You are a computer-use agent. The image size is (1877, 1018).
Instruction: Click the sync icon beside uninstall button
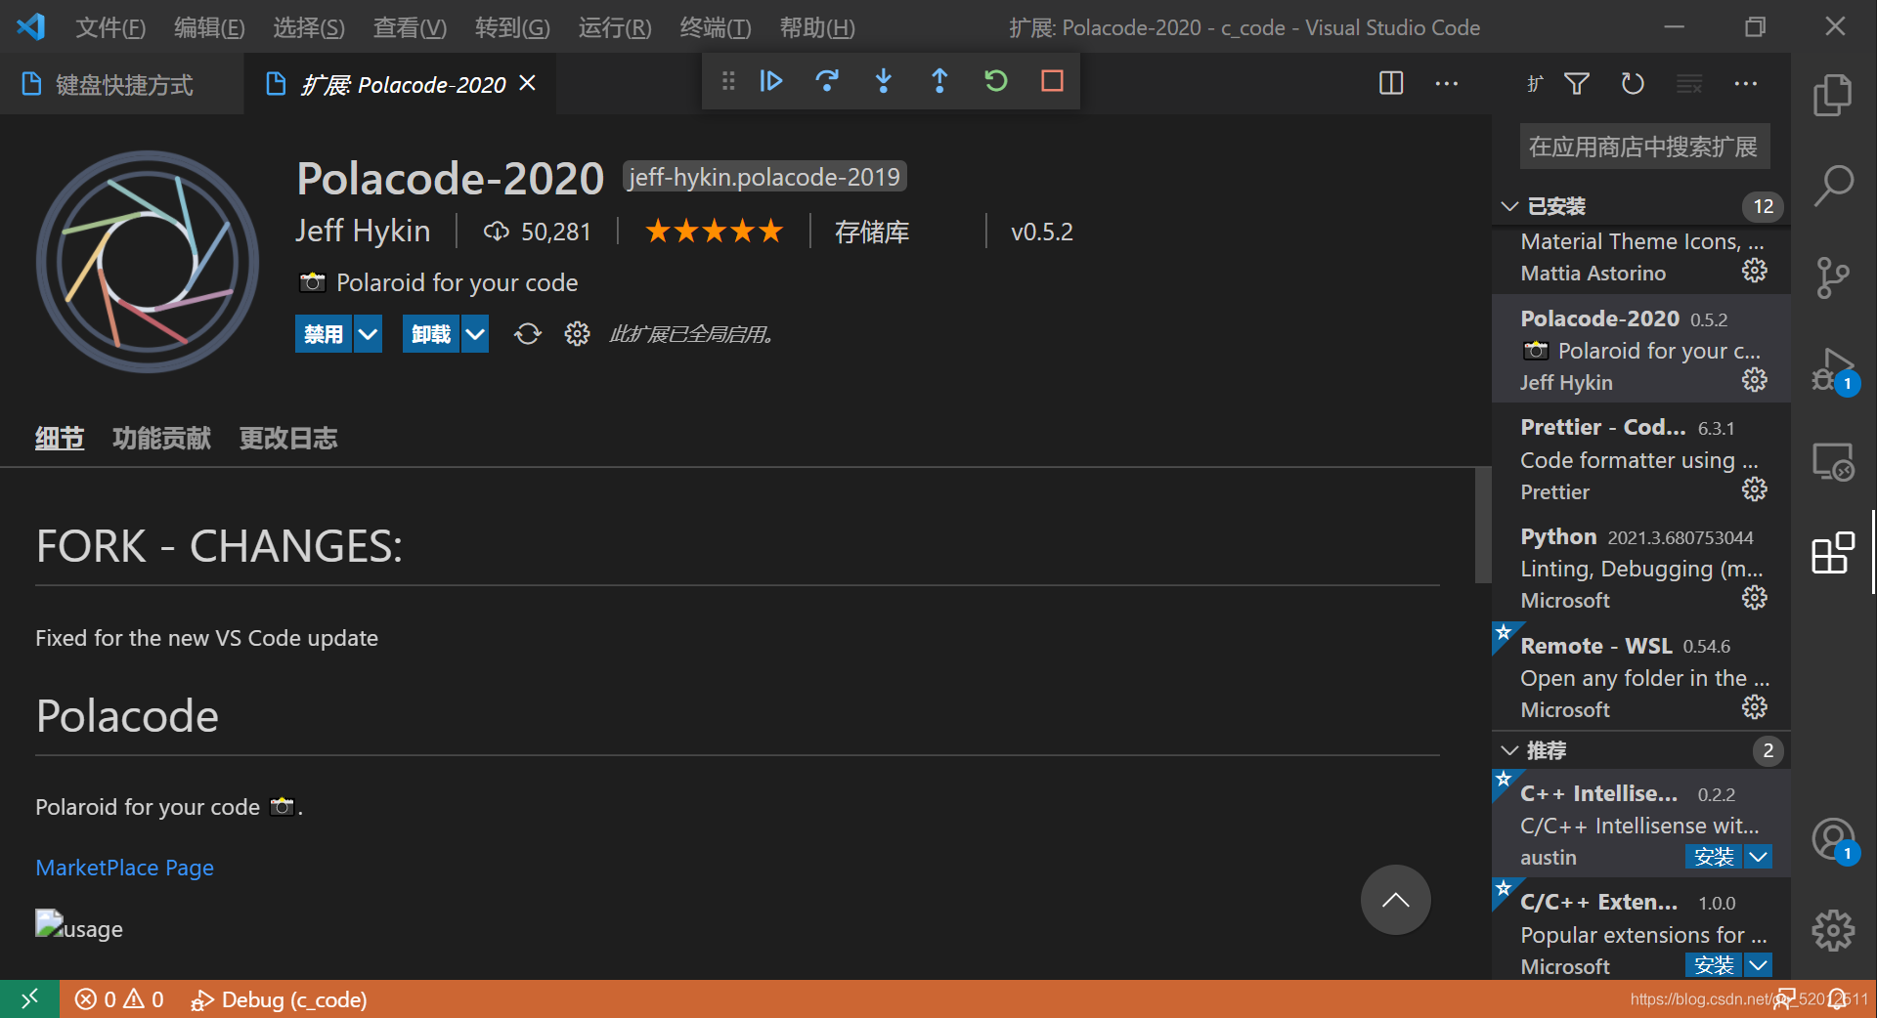pos(528,334)
